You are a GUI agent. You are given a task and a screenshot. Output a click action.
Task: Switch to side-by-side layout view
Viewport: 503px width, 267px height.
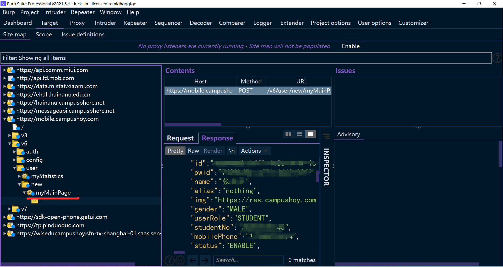coord(288,134)
